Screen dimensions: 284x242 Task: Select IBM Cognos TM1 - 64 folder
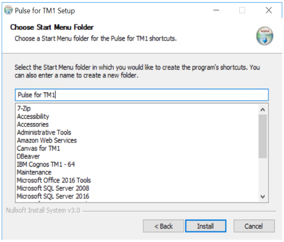tap(46, 164)
